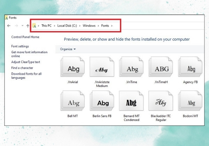Click the Berlin Sans FB name label
Image resolution: width=209 pixels, height=146 pixels.
(102, 116)
